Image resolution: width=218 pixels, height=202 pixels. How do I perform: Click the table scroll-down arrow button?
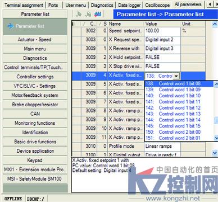point(215,153)
